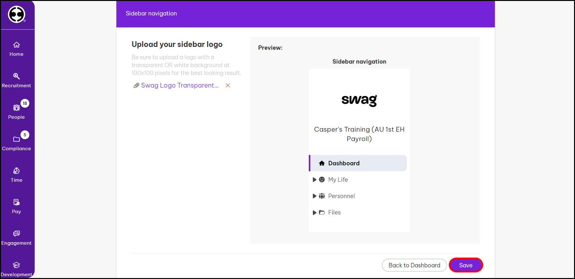Open the Development graduation cap icon
Viewport: 575px width, 279px height.
point(16,265)
